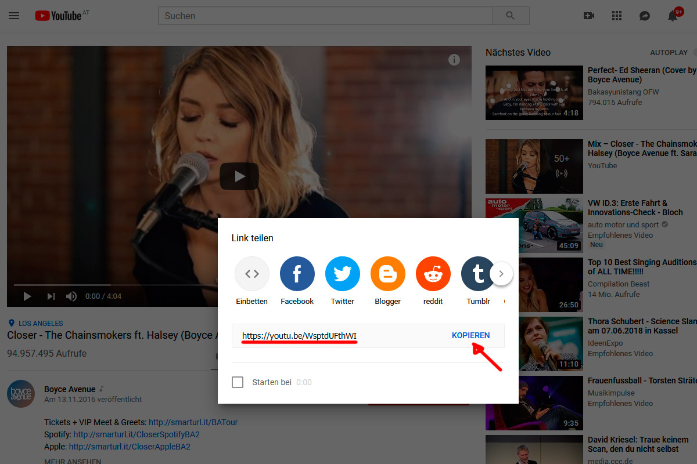Play the video with center play button

239,176
